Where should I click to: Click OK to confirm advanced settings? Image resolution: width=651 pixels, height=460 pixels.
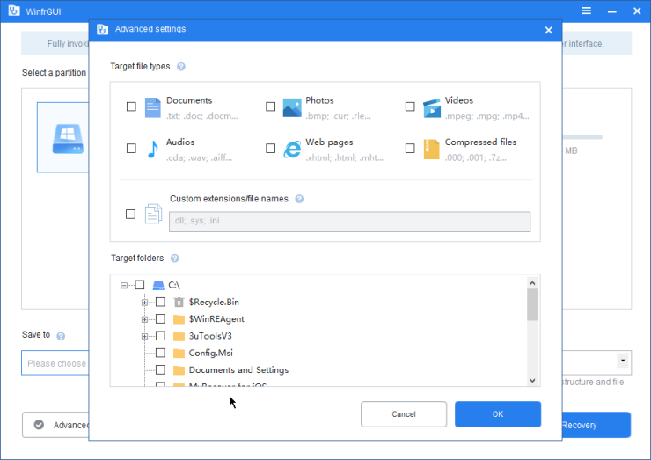[x=498, y=414]
